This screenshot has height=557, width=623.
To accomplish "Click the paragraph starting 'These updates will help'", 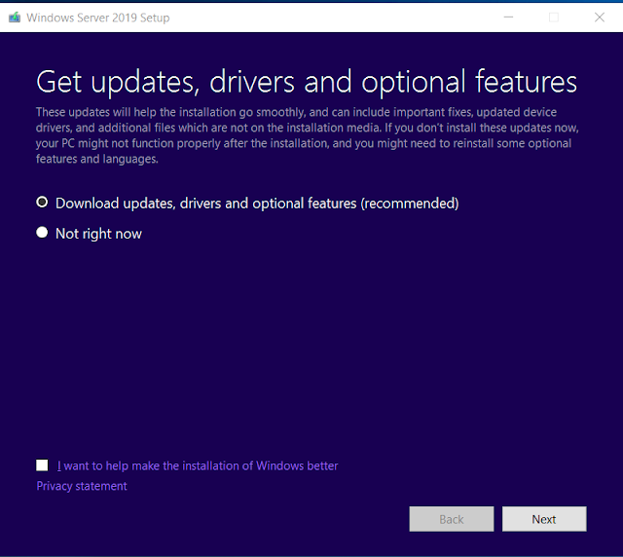I will point(308,135).
